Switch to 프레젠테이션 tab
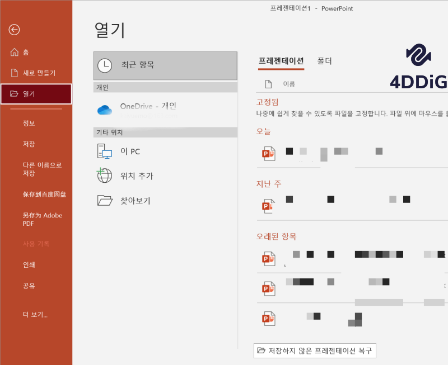The height and width of the screenshot is (365, 448). (281, 61)
